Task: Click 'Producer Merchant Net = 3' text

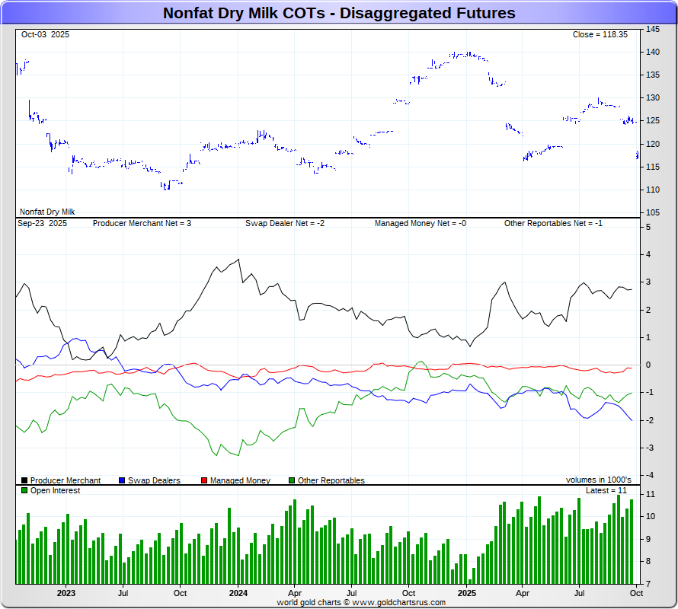Action: click(142, 223)
